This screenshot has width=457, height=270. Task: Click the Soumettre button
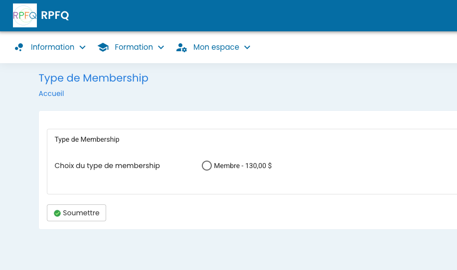pos(76,213)
